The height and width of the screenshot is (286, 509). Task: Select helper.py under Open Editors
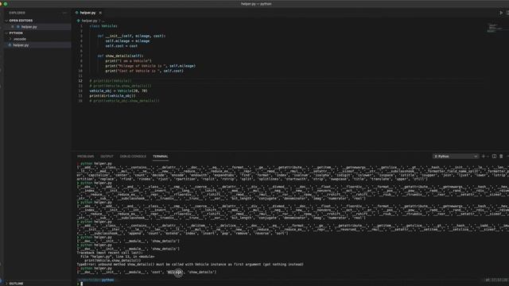click(x=29, y=27)
